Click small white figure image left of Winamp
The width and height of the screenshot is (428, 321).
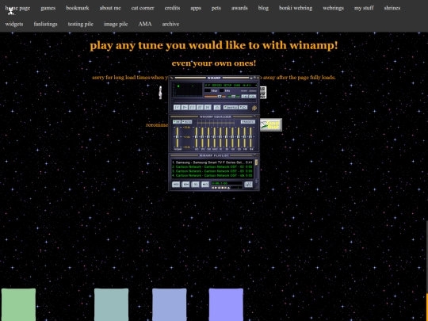tap(160, 93)
